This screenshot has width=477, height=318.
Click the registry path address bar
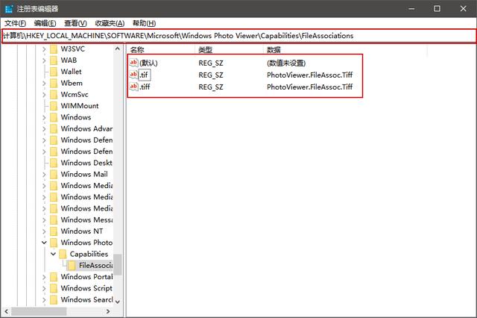coord(238,36)
